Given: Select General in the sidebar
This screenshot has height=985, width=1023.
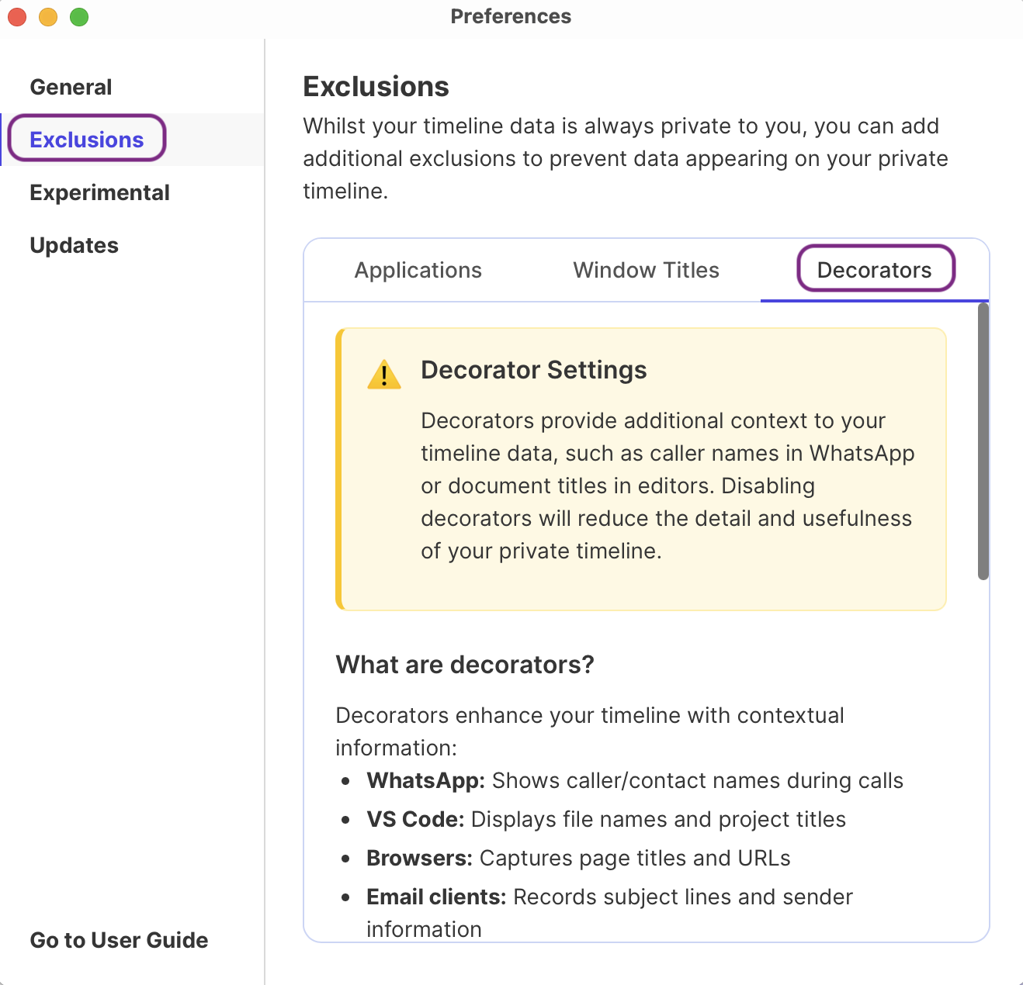Looking at the screenshot, I should click(71, 87).
